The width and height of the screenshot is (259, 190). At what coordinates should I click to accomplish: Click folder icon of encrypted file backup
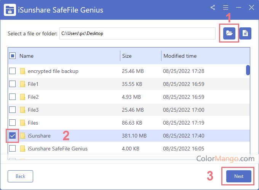click(x=22, y=71)
